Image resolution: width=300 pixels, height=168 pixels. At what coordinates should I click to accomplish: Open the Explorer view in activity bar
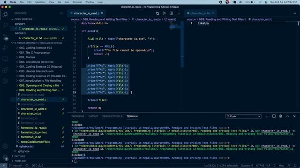click(x=5, y=14)
